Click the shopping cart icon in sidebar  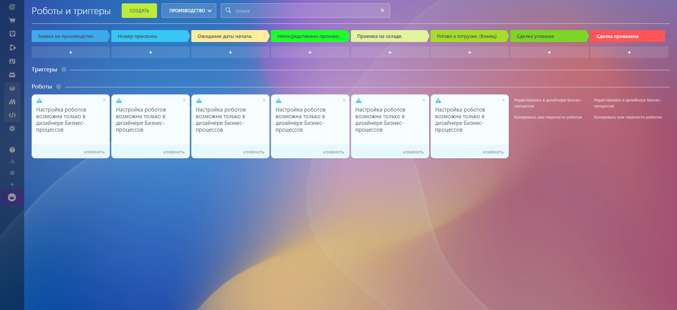12,20
